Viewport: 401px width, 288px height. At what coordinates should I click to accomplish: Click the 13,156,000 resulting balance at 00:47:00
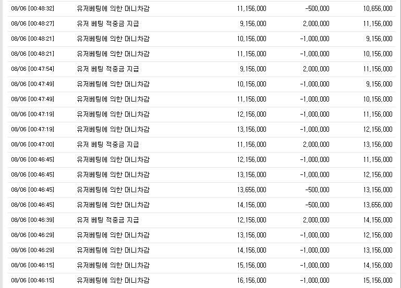378,144
